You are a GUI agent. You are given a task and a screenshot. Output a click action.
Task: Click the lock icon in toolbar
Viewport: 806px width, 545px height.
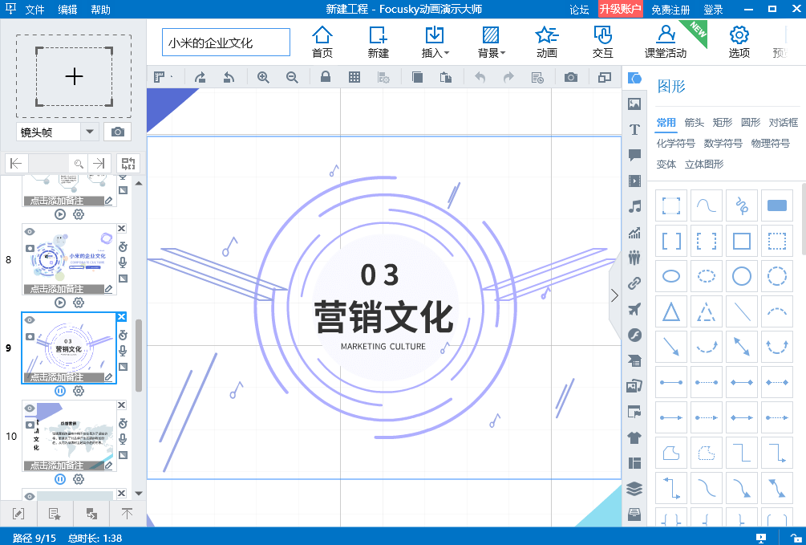point(326,77)
